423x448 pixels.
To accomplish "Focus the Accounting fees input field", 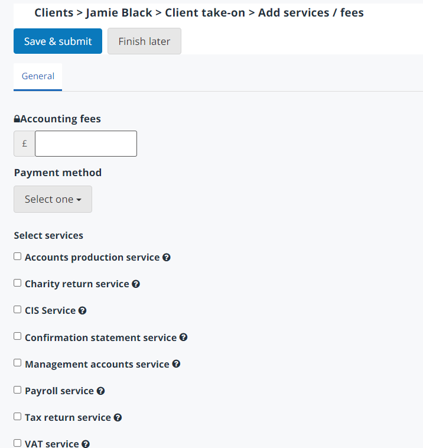I will [x=86, y=144].
